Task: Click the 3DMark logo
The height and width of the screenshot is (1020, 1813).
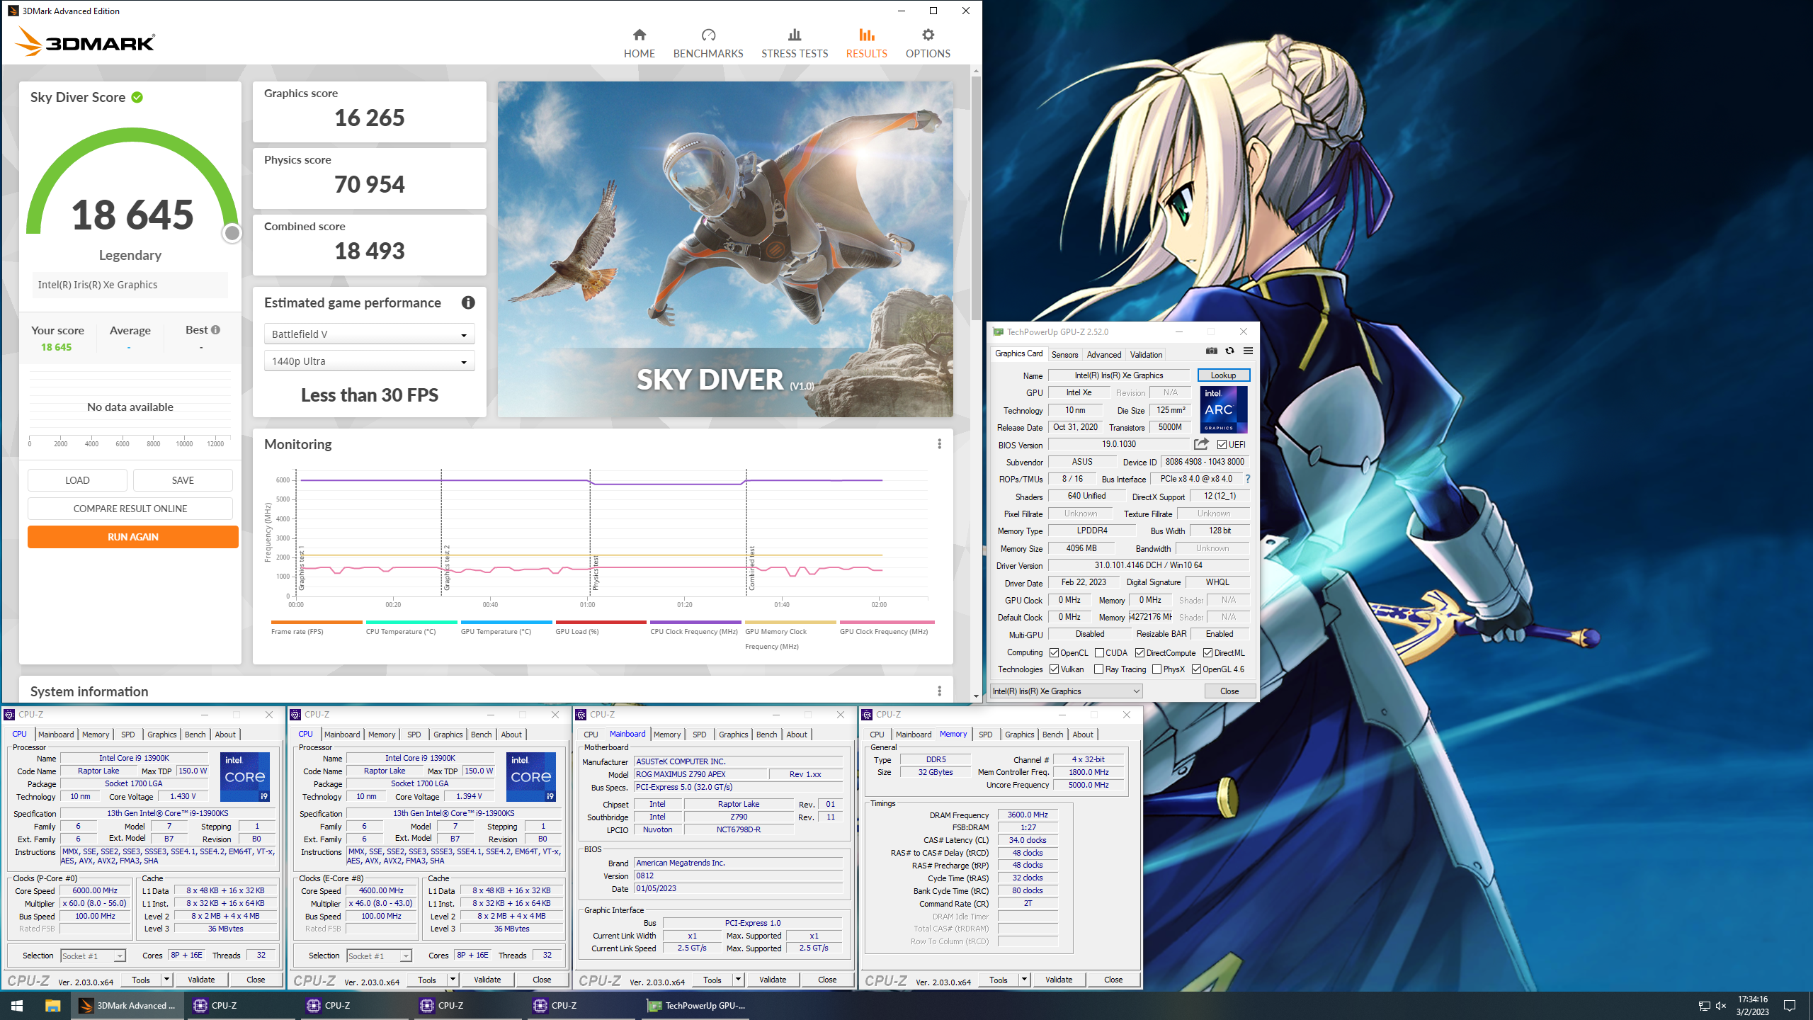Action: click(85, 41)
